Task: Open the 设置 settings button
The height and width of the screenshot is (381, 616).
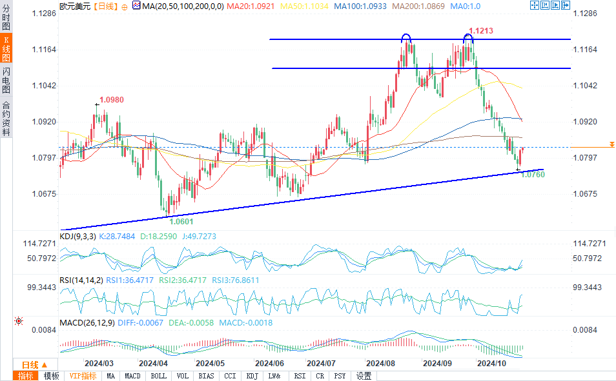Action: (364, 376)
